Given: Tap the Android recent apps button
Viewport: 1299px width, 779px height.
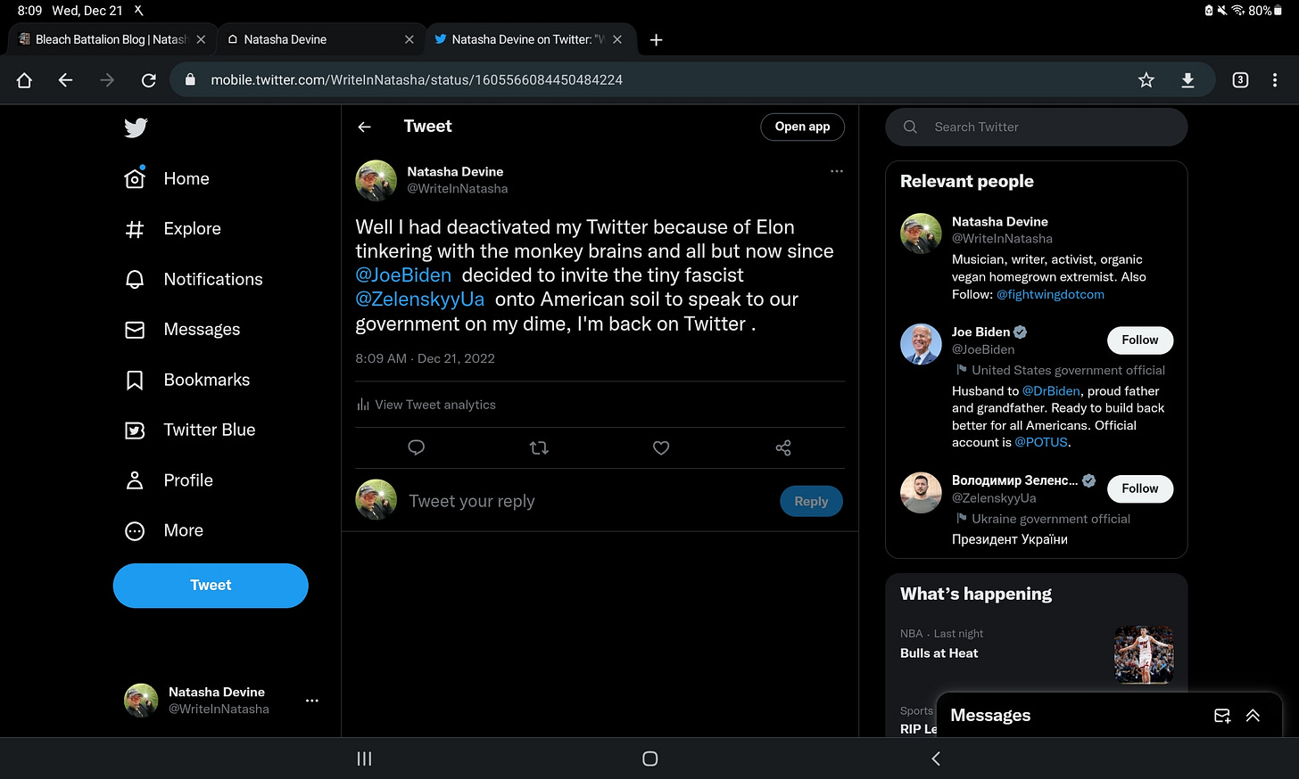Looking at the screenshot, I should point(364,758).
